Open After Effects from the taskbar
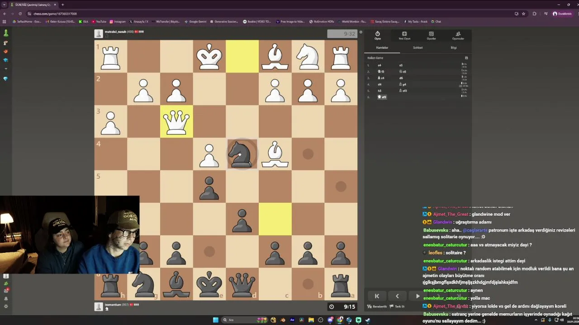Image resolution: width=579 pixels, height=325 pixels. click(292, 320)
